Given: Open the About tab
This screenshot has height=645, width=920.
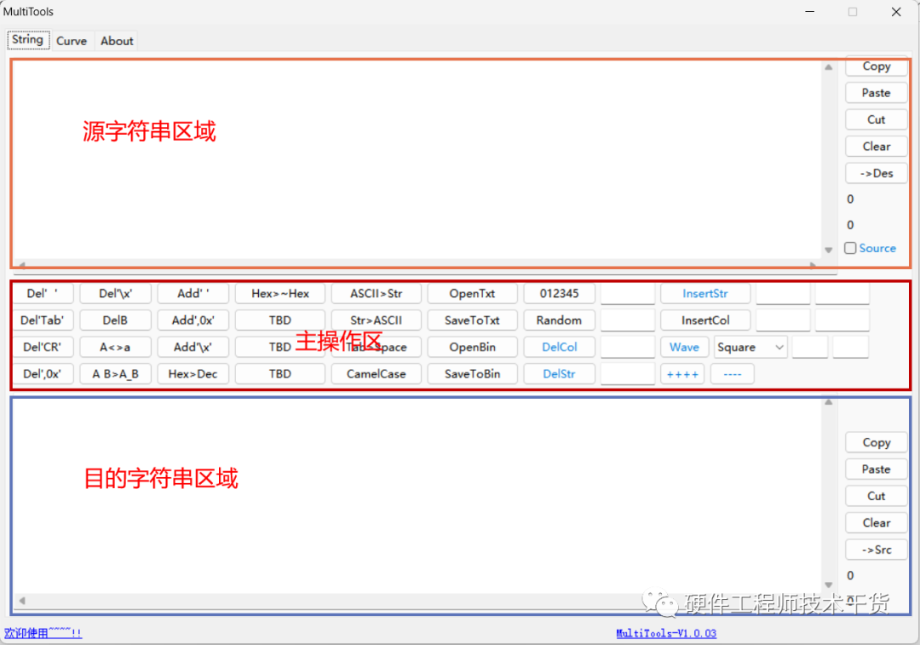Looking at the screenshot, I should [117, 41].
